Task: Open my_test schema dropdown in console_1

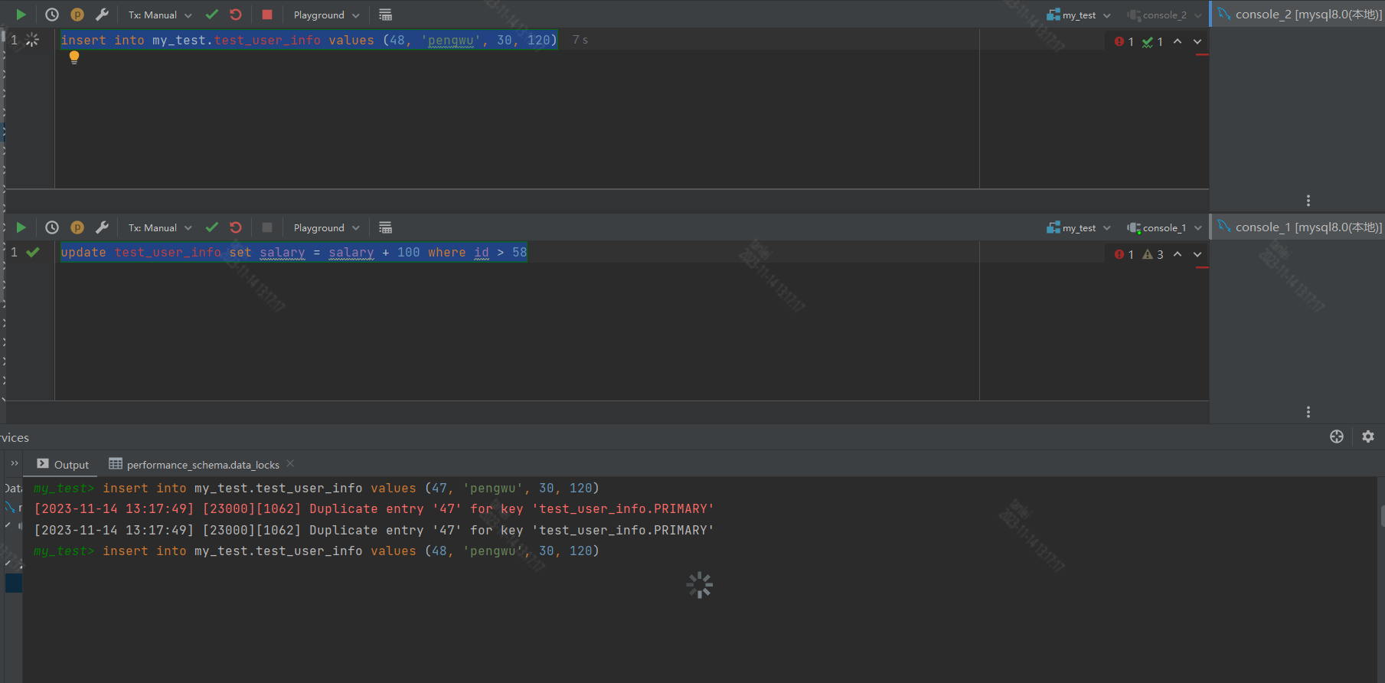Action: click(1079, 227)
